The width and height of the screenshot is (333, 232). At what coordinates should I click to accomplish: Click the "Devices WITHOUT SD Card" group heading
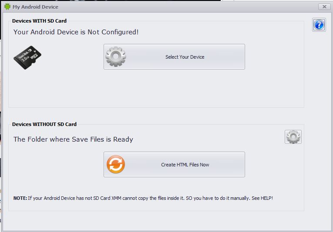44,124
